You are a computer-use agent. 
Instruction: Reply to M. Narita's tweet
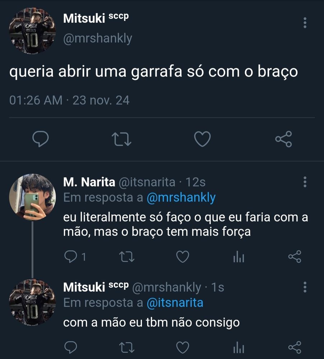pos(70,257)
